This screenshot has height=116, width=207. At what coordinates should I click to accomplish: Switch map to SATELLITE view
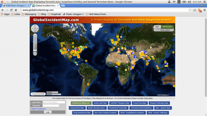(167, 27)
